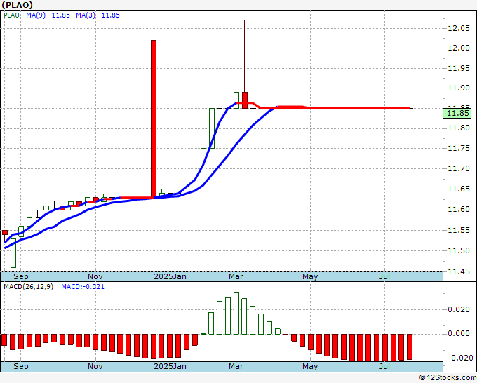Click the MACD(26,12,9) indicator label
Viewport: 477px width, 383px height.
[28, 287]
